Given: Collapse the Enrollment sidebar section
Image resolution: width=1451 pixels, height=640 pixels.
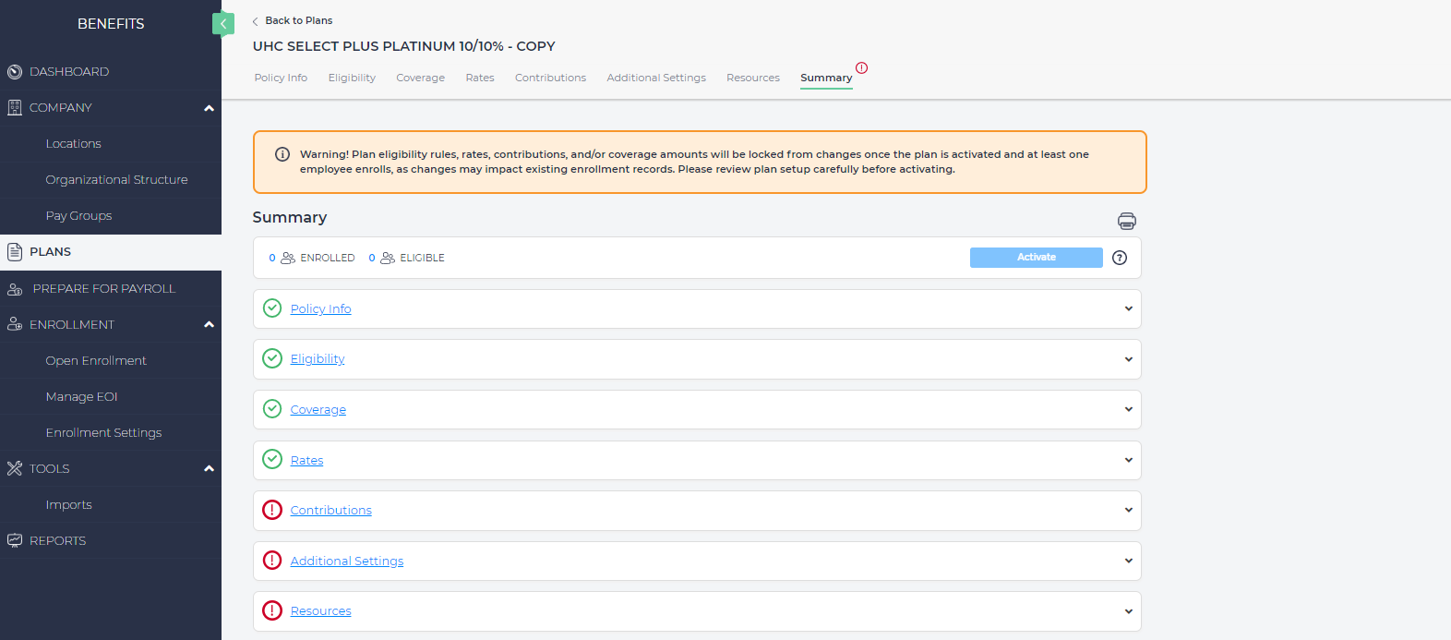Looking at the screenshot, I should 209,325.
